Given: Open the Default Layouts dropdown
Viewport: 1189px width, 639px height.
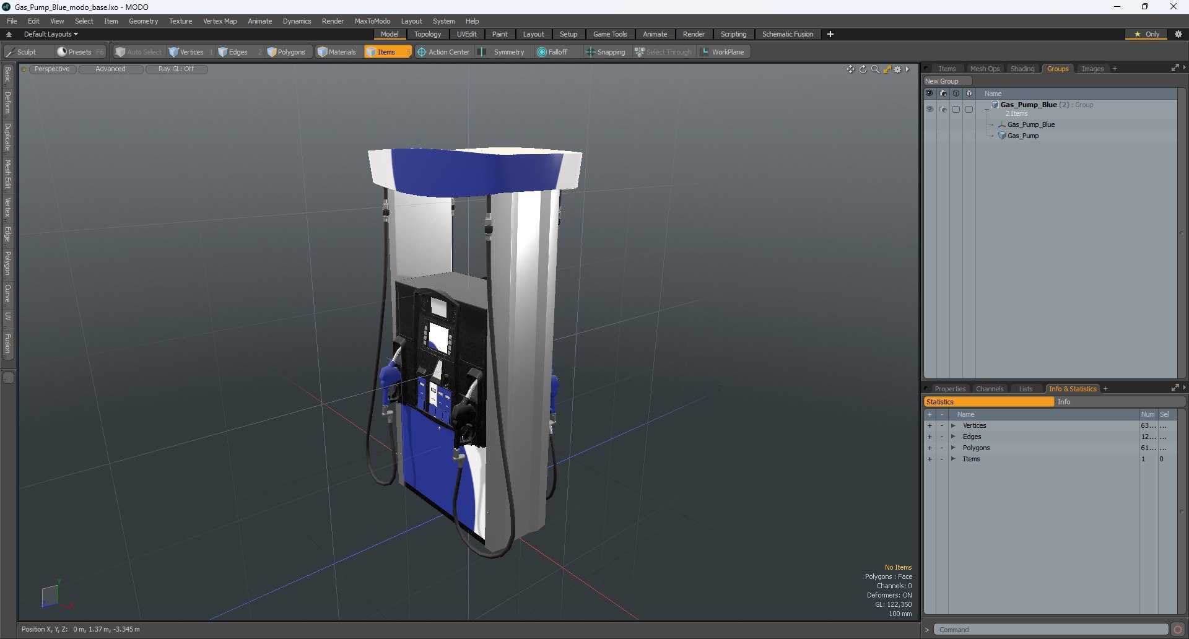Looking at the screenshot, I should click(x=51, y=34).
